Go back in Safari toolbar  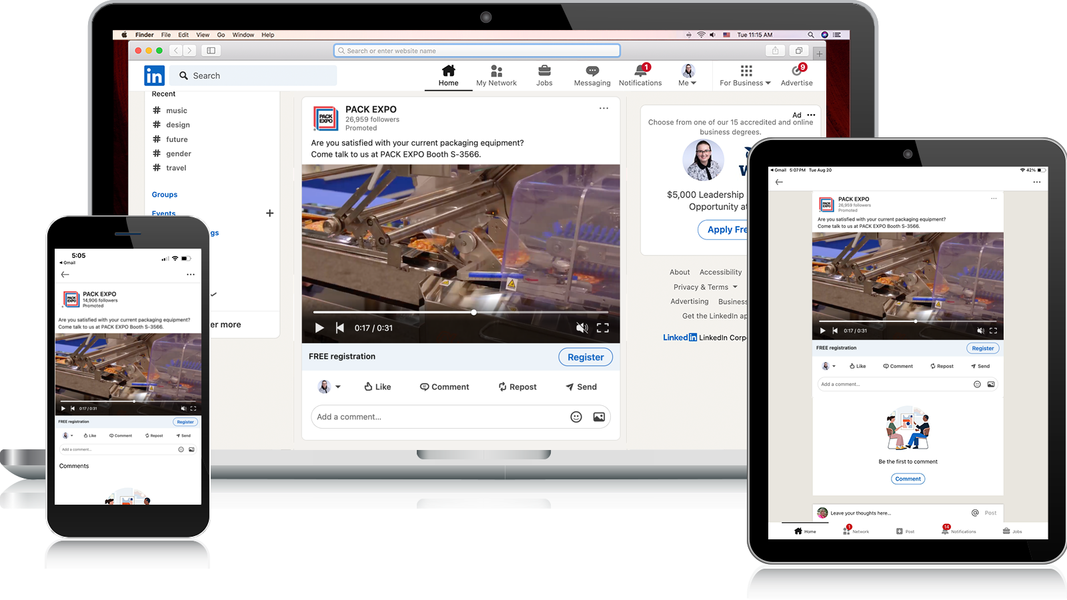click(176, 51)
